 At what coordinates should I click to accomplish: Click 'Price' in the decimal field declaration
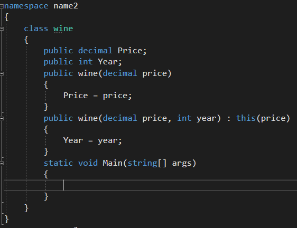130,51
